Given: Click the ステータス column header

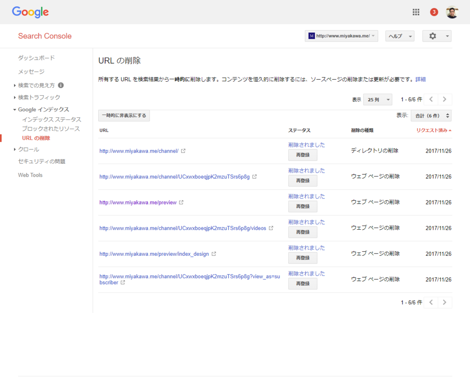Looking at the screenshot, I should click(x=299, y=130).
